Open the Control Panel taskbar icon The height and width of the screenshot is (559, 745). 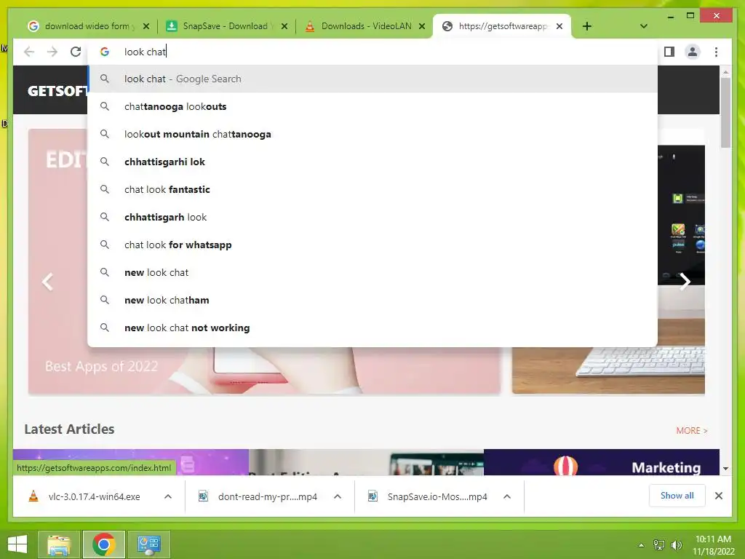pos(148,544)
